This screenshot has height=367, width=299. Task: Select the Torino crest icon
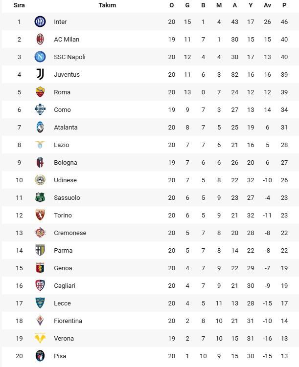(40, 215)
